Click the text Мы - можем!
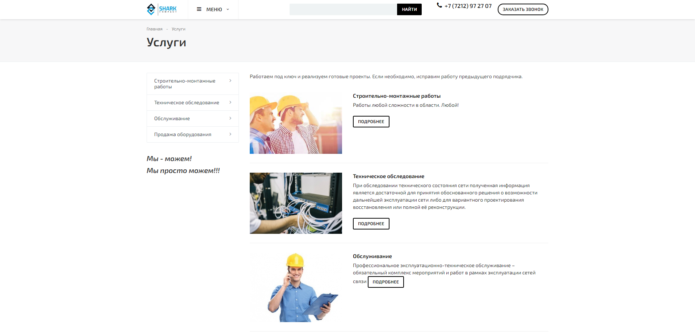The height and width of the screenshot is (333, 695). point(169,159)
